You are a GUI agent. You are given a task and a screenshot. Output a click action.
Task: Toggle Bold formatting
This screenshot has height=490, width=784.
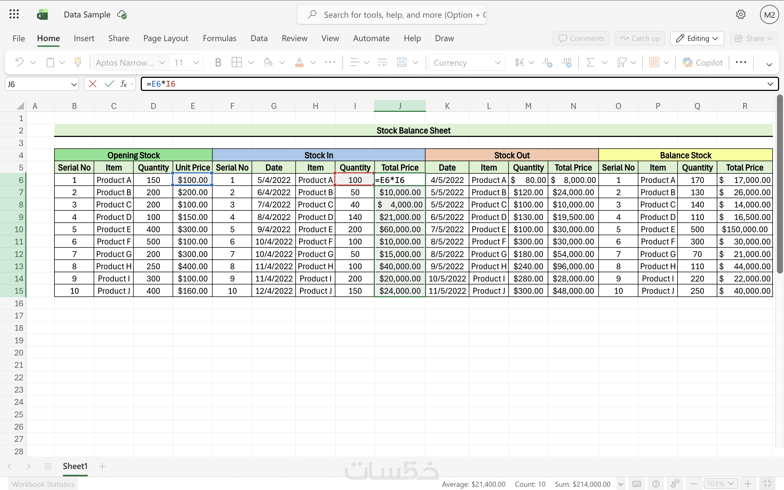point(218,62)
